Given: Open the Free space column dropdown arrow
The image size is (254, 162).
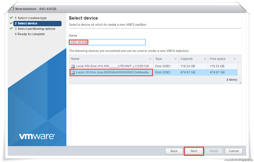Looking at the screenshot, I should 235,59.
